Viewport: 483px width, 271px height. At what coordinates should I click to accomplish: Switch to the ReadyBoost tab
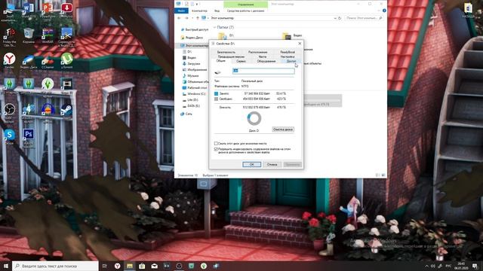pyautogui.click(x=288, y=52)
